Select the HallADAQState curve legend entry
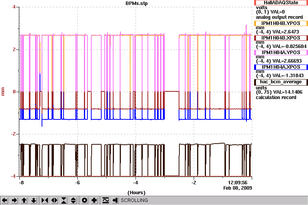This screenshot has width=308, height=205. point(281,3)
